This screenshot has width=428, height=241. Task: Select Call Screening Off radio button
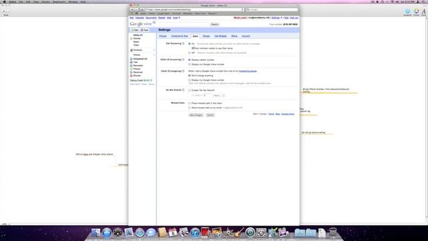coord(189,53)
